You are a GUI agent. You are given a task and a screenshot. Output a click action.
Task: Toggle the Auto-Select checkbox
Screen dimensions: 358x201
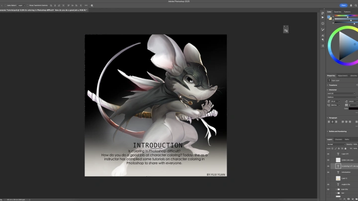point(5,5)
